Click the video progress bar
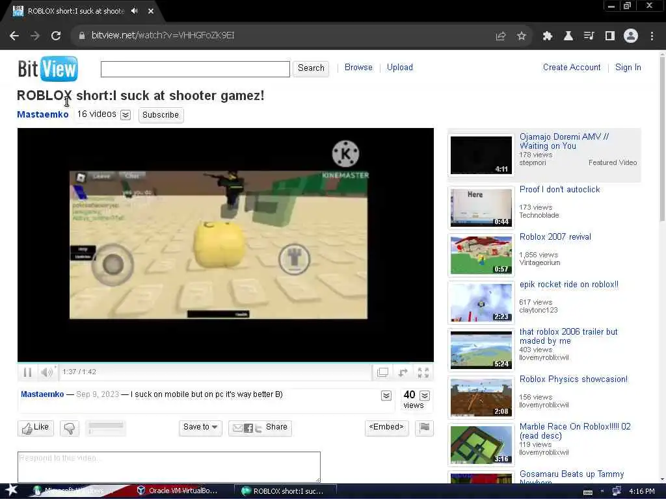The width and height of the screenshot is (666, 499). [226, 363]
